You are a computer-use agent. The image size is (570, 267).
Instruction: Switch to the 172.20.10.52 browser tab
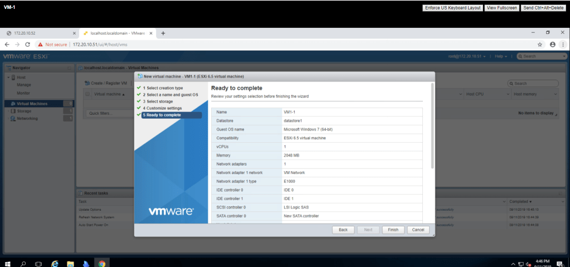pyautogui.click(x=39, y=33)
